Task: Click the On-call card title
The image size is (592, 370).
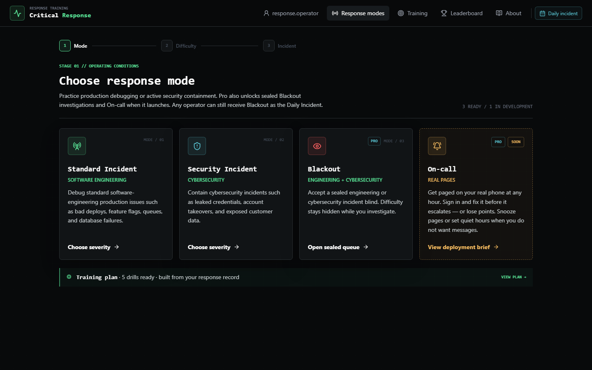Action: tap(442, 169)
